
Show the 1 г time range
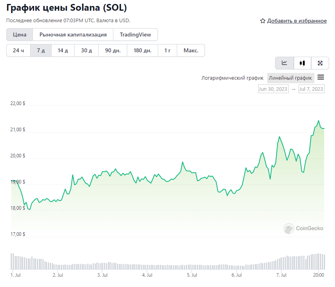167,50
